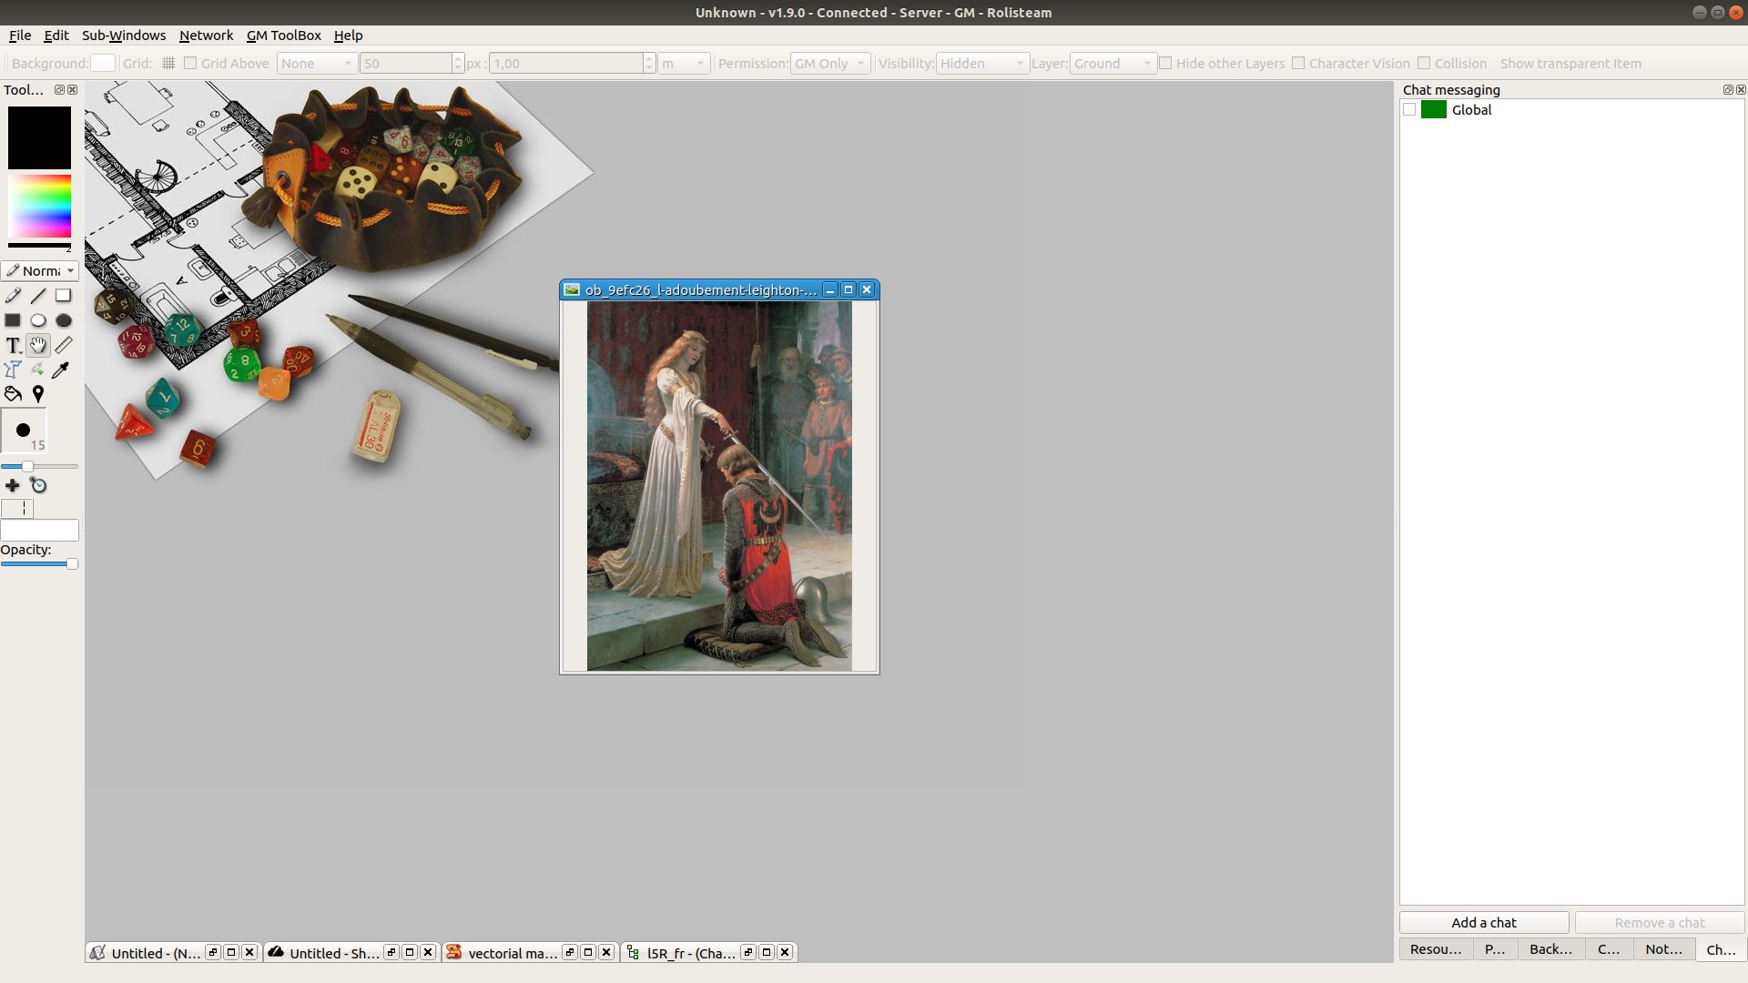
Task: Open the Help menu
Action: point(348,35)
